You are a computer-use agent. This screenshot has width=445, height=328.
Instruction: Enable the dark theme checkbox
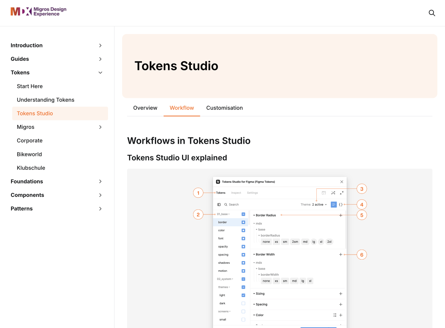243,303
